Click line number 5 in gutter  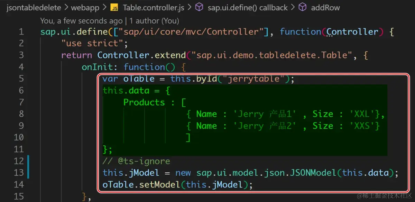point(21,79)
